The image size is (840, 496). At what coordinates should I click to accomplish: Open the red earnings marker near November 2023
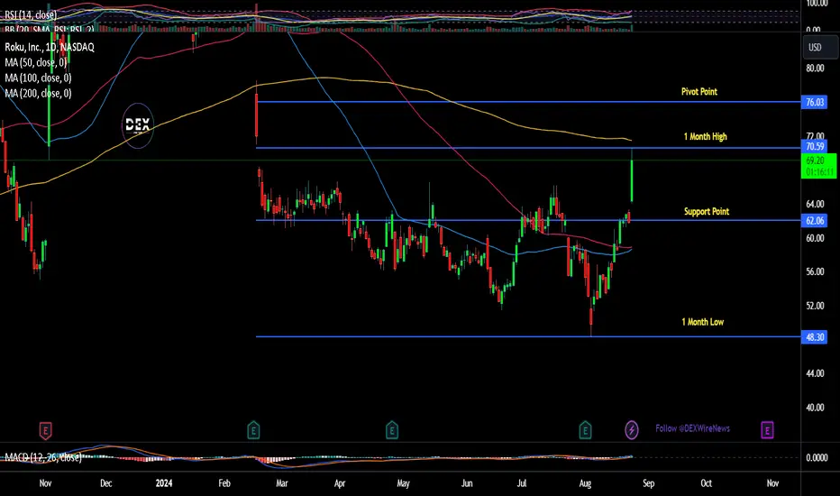[x=46, y=430]
